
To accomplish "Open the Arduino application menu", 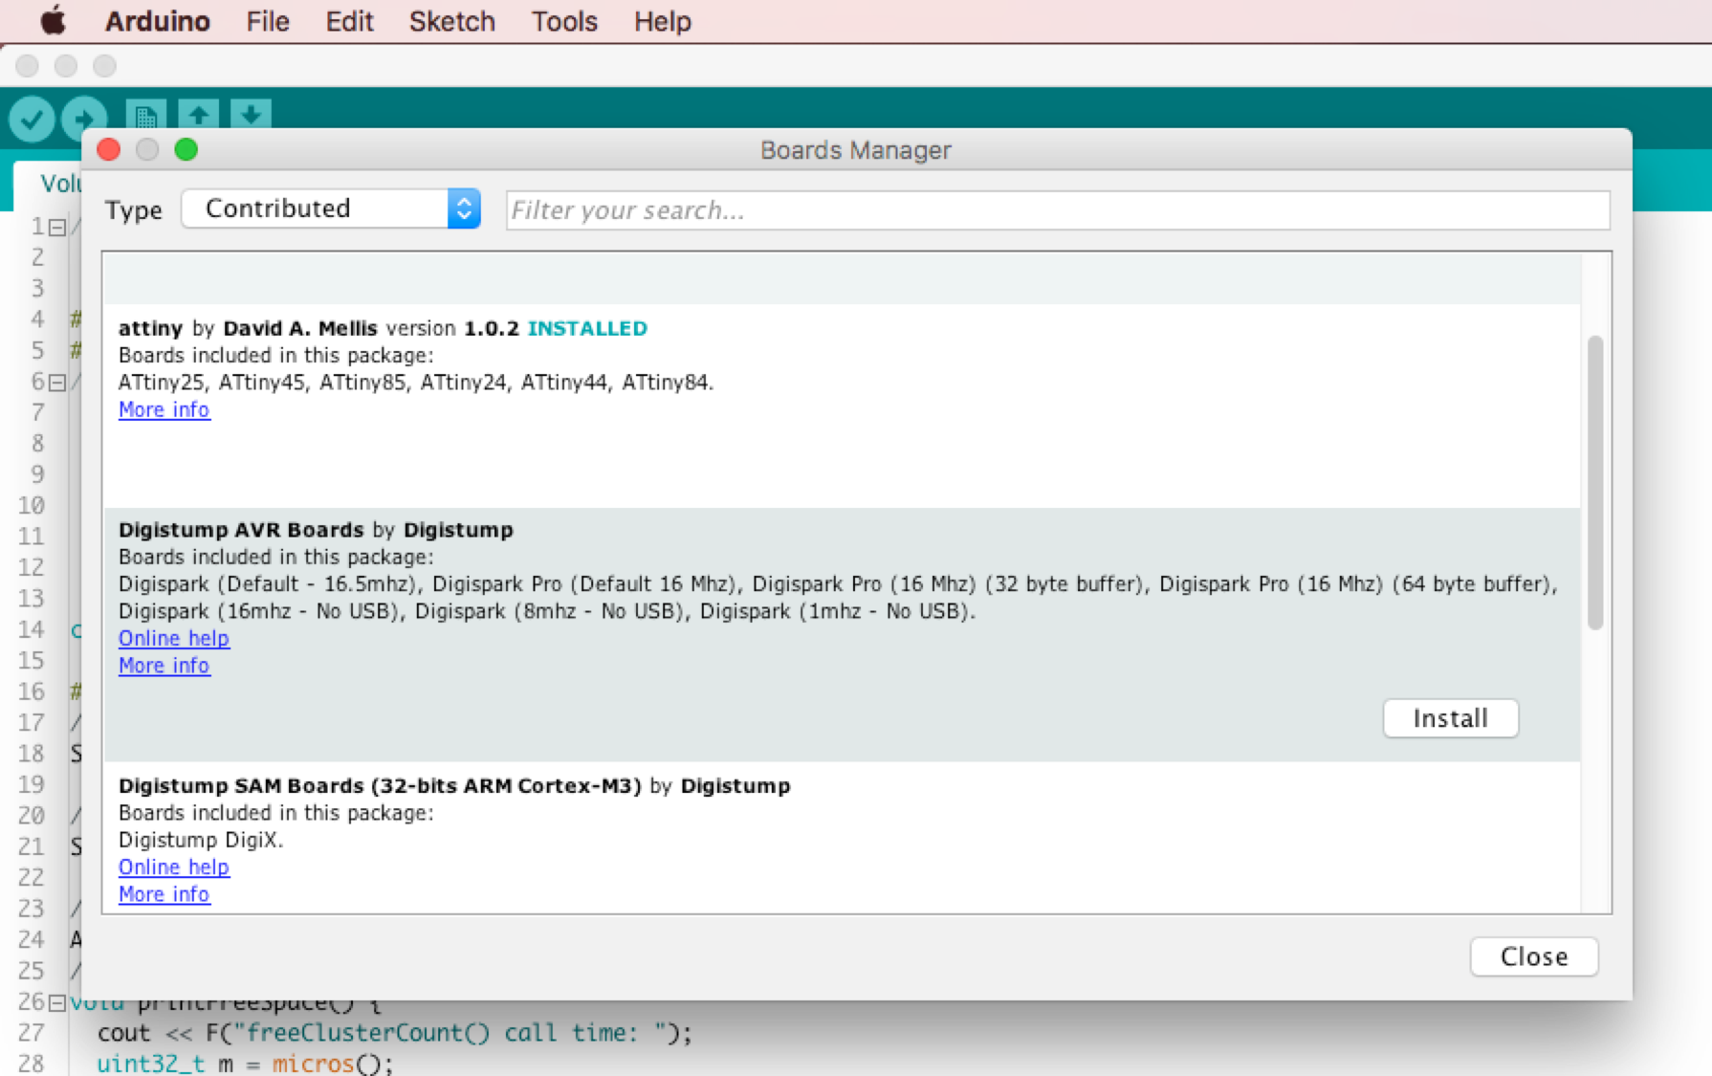I will pos(158,21).
